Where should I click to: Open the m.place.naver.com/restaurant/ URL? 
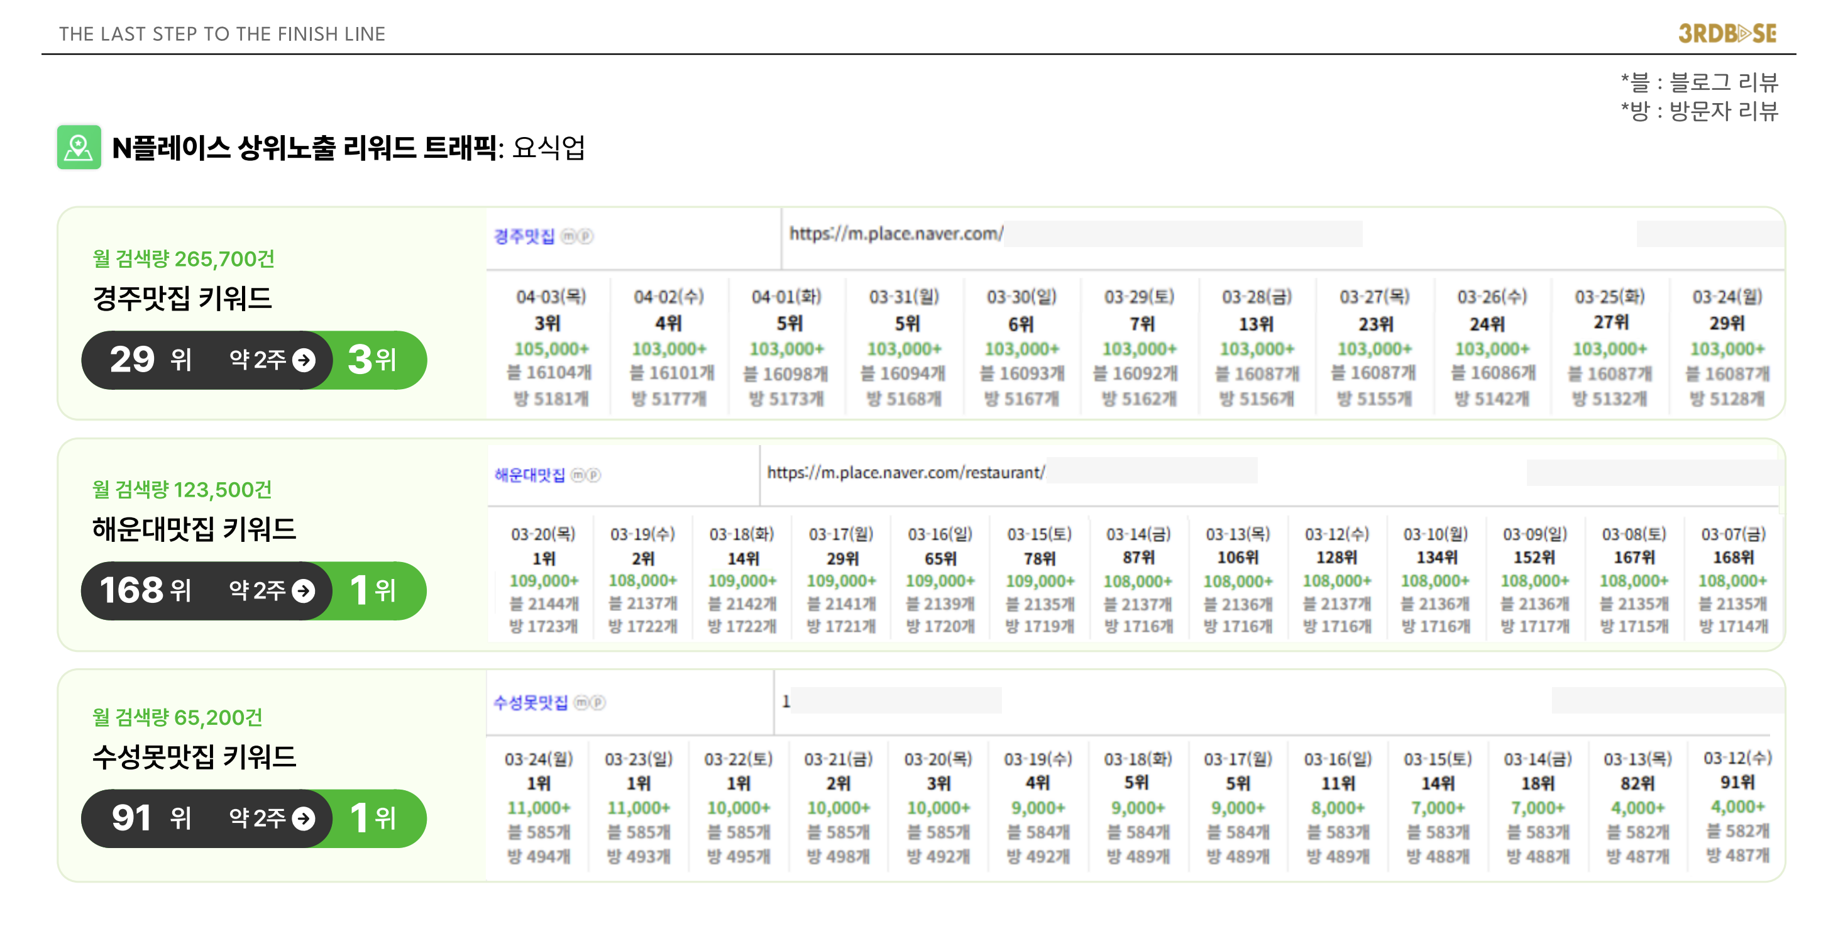905,472
